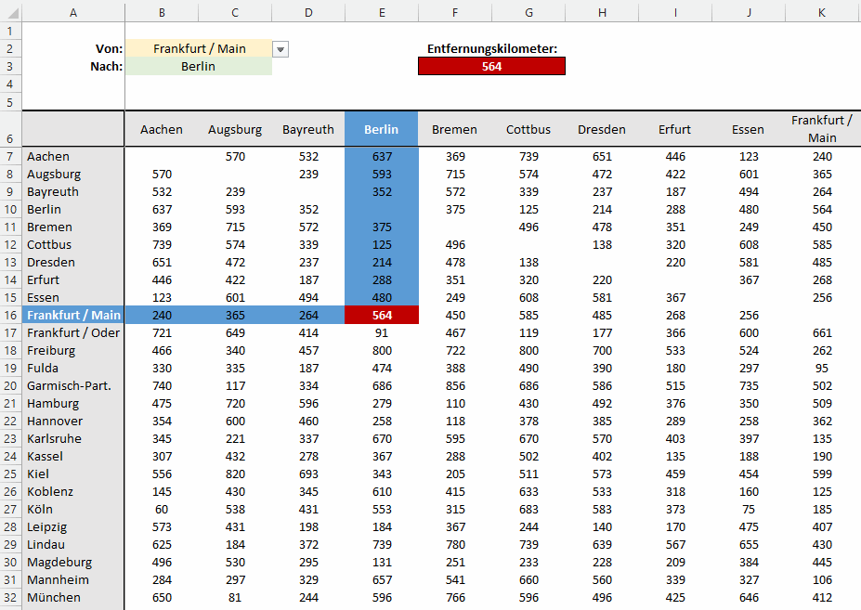The height and width of the screenshot is (610, 861).
Task: Click 106 in the Mannheim row
Action: point(822,579)
